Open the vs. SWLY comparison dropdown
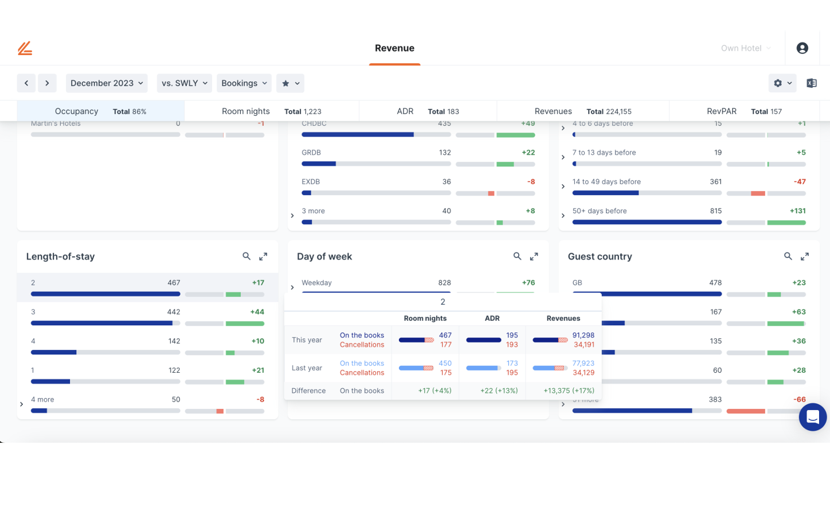 (185, 83)
